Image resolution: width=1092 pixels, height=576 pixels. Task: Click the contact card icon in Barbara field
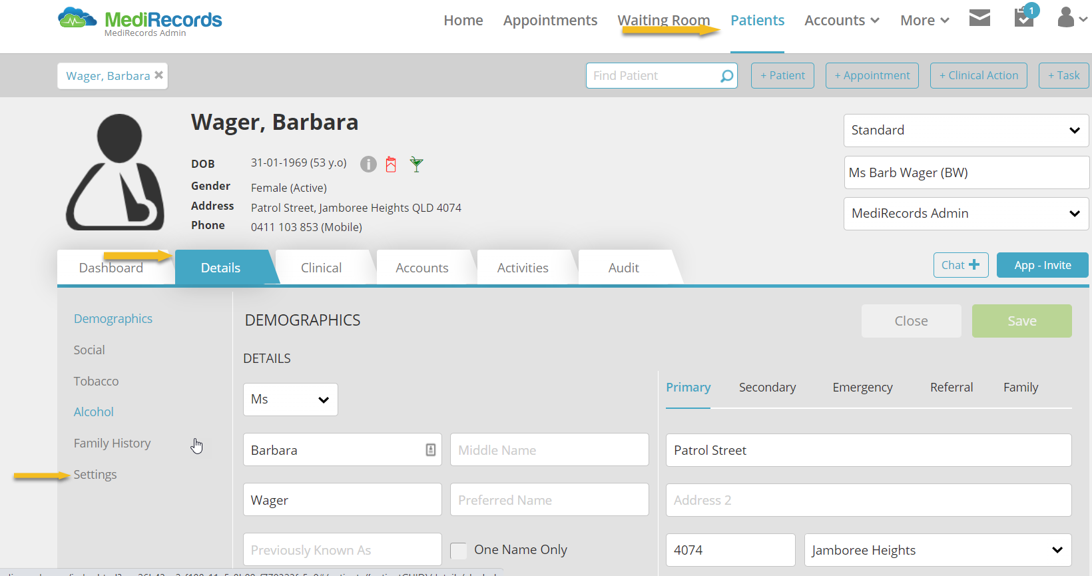[431, 449]
